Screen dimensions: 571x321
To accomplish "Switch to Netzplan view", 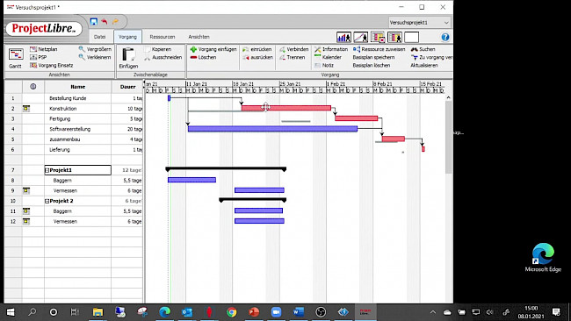I will point(44,49).
